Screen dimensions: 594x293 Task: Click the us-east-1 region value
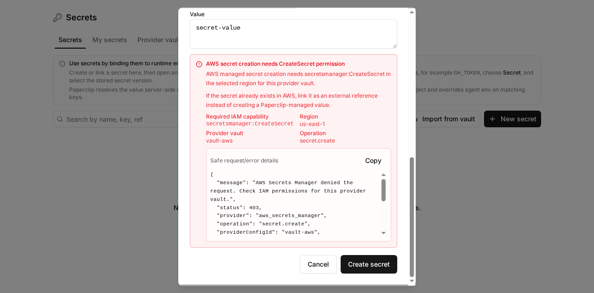click(x=312, y=124)
